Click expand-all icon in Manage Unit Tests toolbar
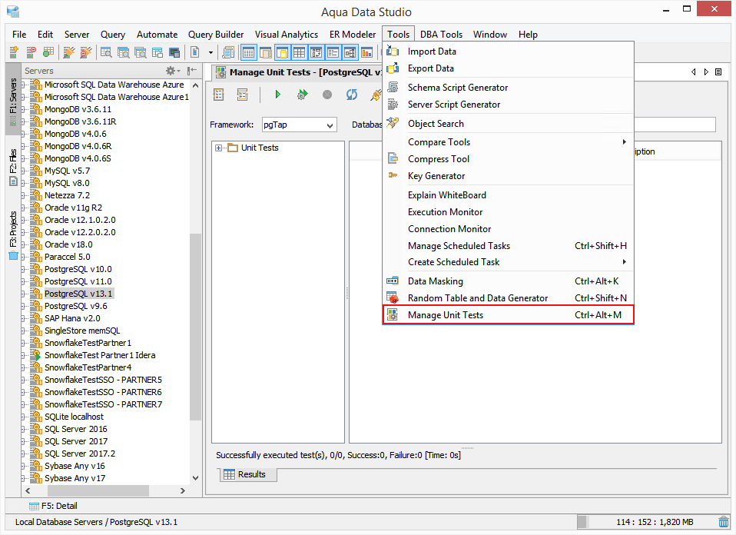 click(x=219, y=95)
